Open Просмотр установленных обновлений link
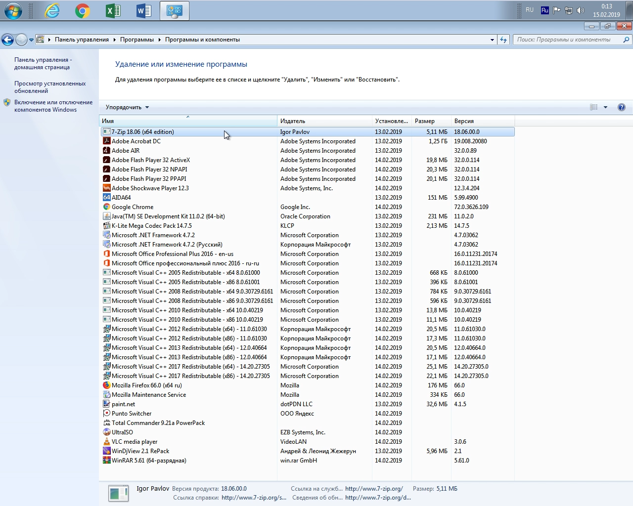 50,87
